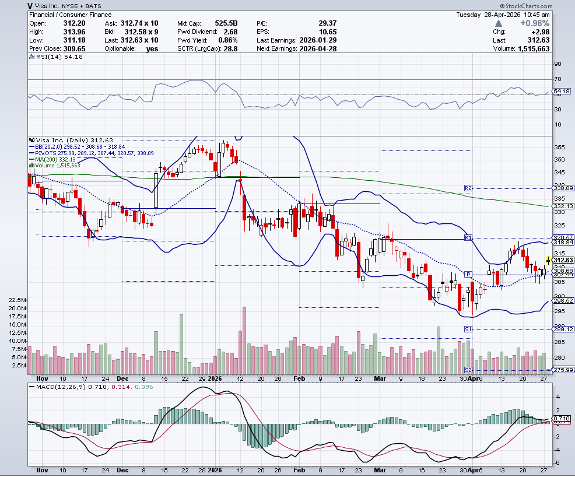Click the Tuesday 28-Apr-2026 10:45 am timestamp

coord(503,15)
